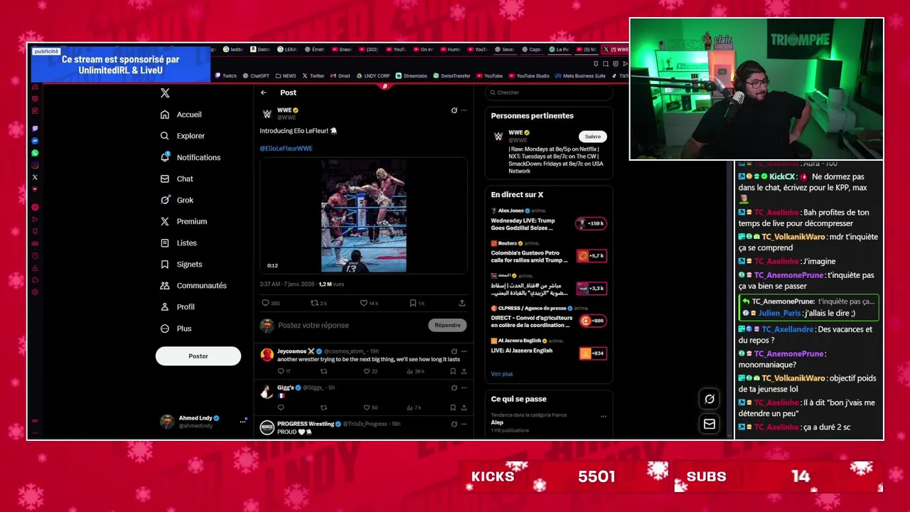Open Gmail bookmark in bookmarks bar
The width and height of the screenshot is (910, 512).
coord(341,76)
